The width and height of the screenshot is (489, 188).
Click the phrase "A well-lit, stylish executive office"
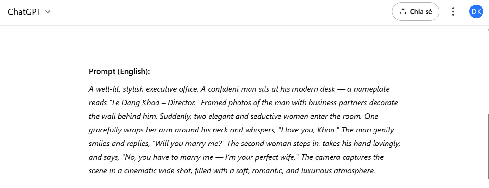point(143,89)
